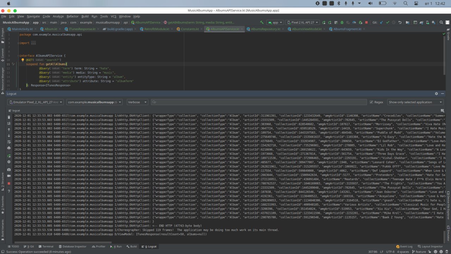Open the Profiler tool window

click(x=99, y=247)
